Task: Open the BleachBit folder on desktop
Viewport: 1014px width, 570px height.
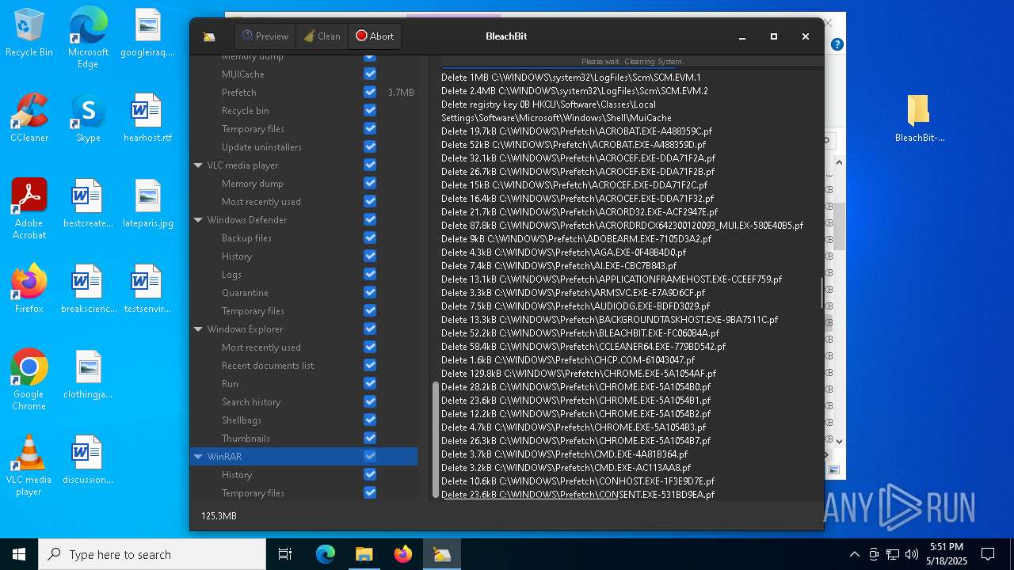Action: (x=919, y=119)
